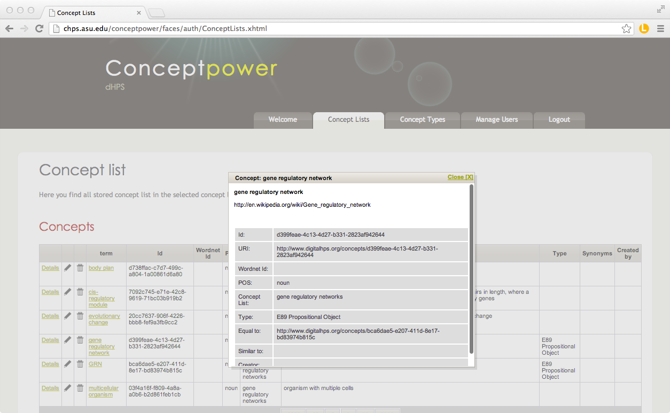Open Details for evolutionary change
This screenshot has width=670, height=413.
coord(50,316)
